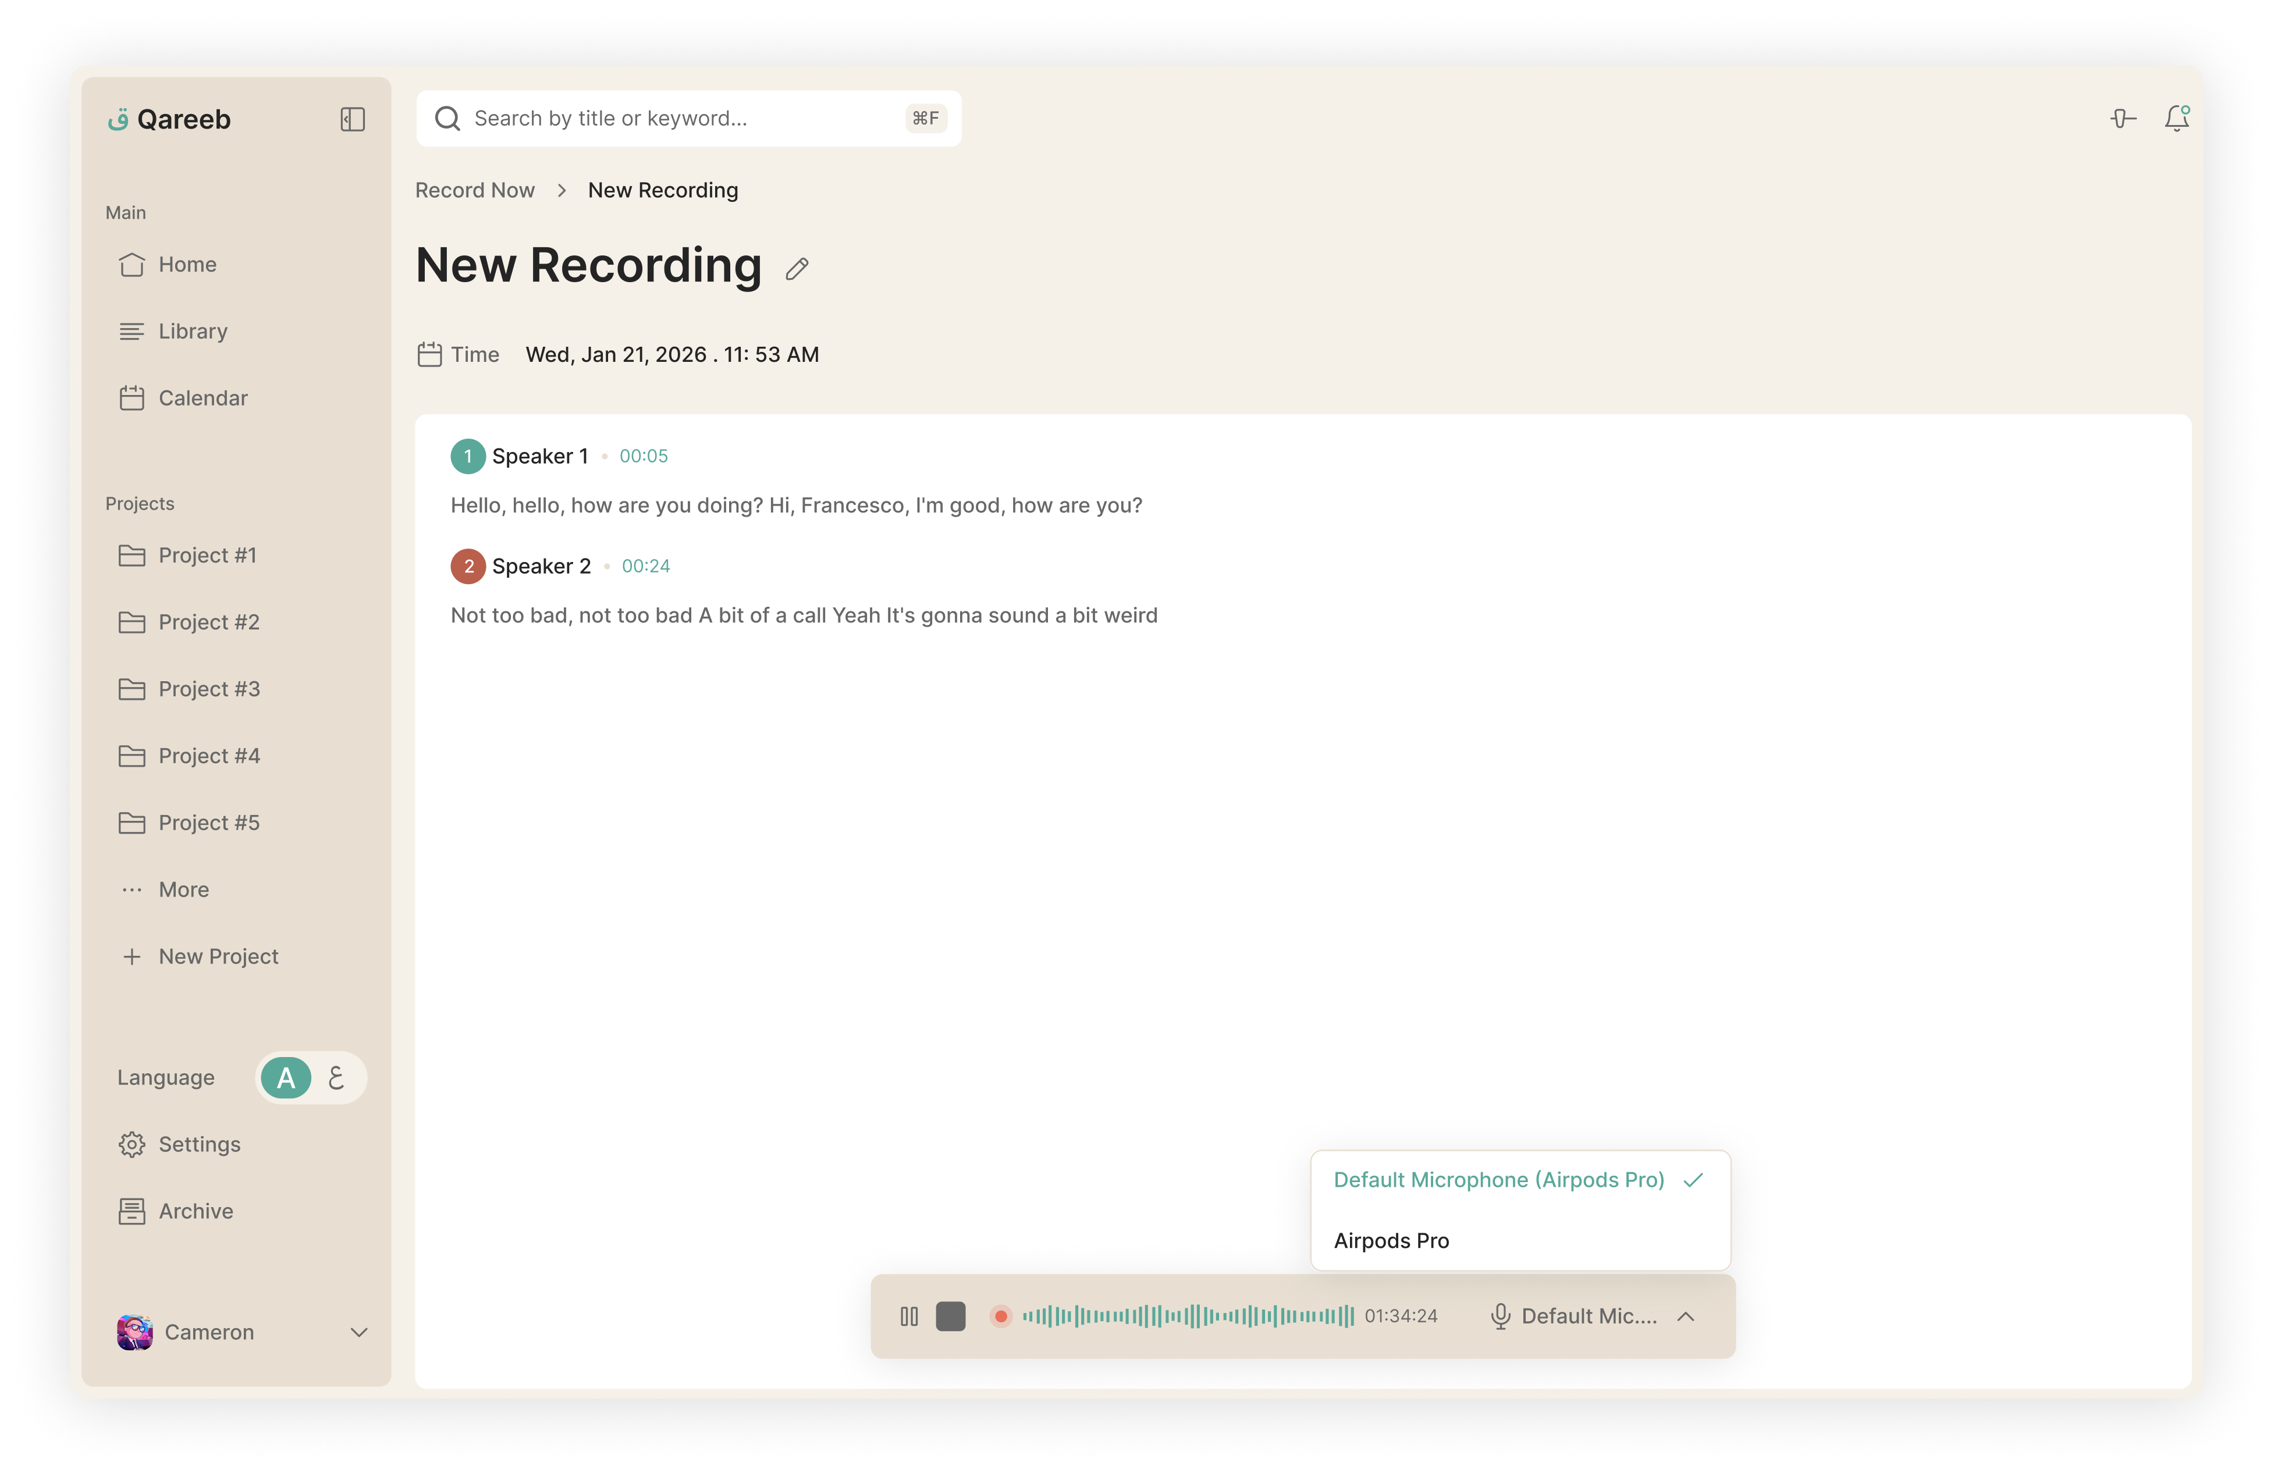Click the 01:34:24 elapsed time
The height and width of the screenshot is (1473, 2274).
pos(1401,1317)
